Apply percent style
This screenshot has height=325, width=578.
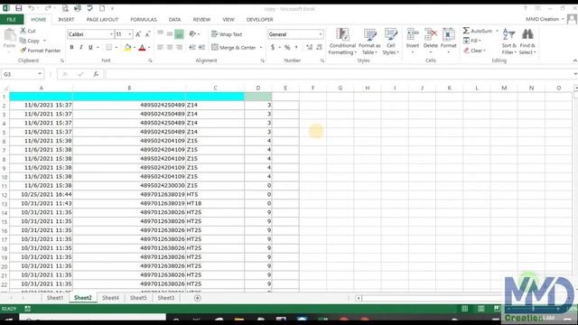point(287,47)
